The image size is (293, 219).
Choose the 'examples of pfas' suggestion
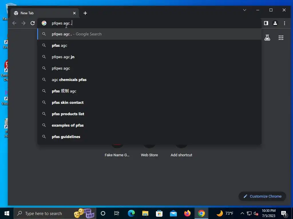[x=149, y=125]
